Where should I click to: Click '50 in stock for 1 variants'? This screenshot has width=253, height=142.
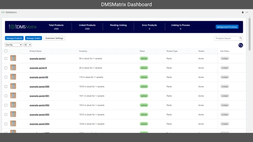pos(90,59)
